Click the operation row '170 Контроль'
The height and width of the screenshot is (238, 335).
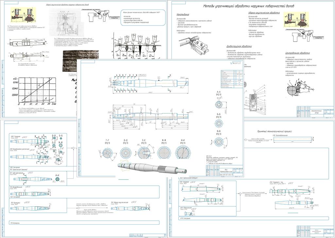coord(84,223)
